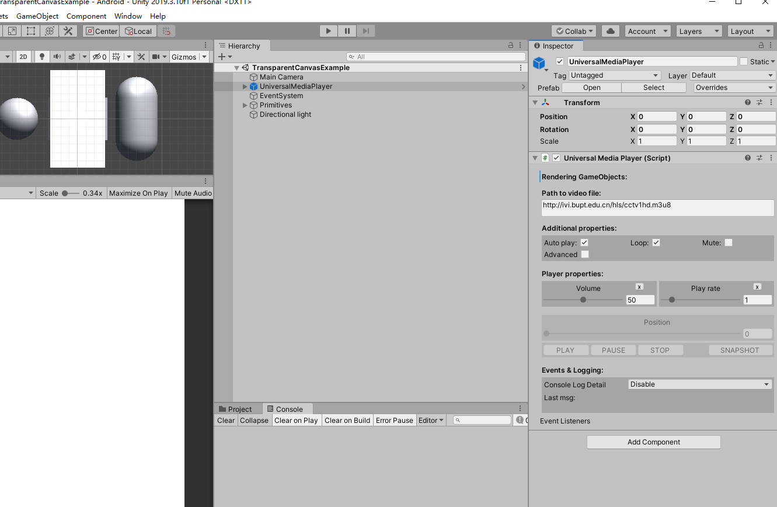Click the Add Component button

point(653,442)
